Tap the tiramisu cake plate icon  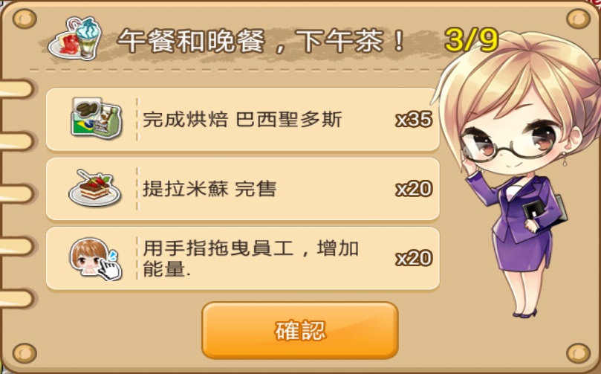click(x=94, y=188)
